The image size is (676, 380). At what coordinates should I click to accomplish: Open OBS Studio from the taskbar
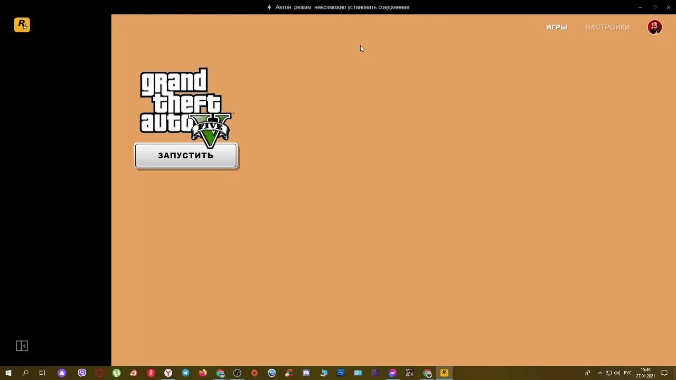237,373
